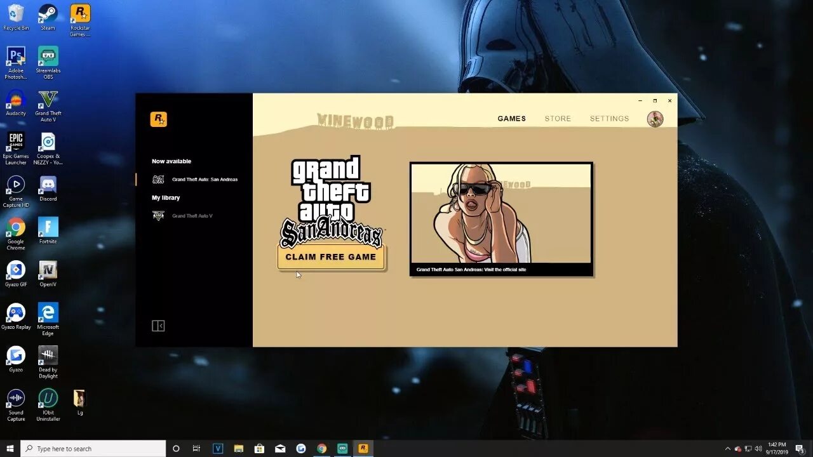Select Grand Theft Auto: San Andreas in sidebar
This screenshot has width=813, height=457.
point(205,180)
